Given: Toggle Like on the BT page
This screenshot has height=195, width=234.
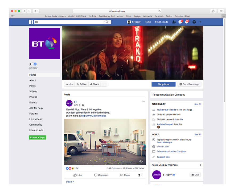Looking at the screenshot, I should tap(69, 84).
